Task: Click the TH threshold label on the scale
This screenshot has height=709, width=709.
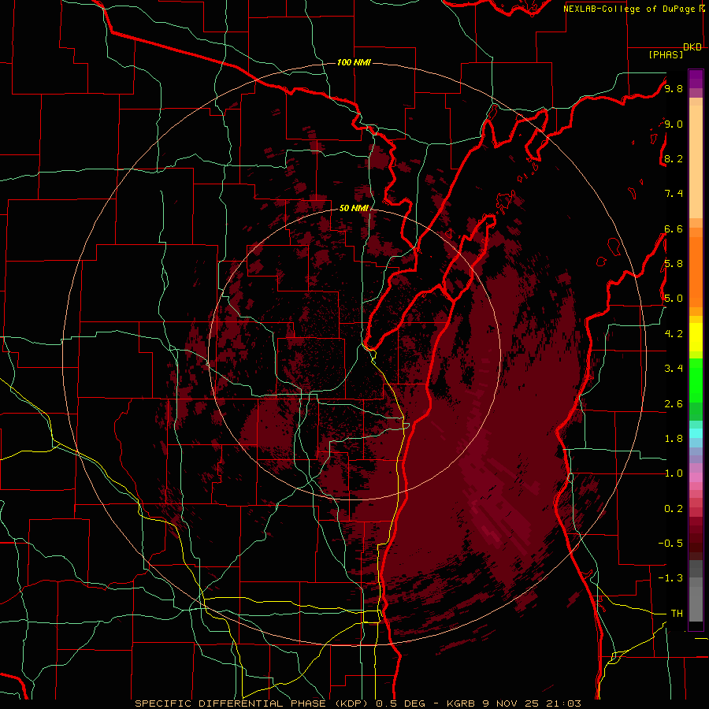Action: click(x=677, y=614)
